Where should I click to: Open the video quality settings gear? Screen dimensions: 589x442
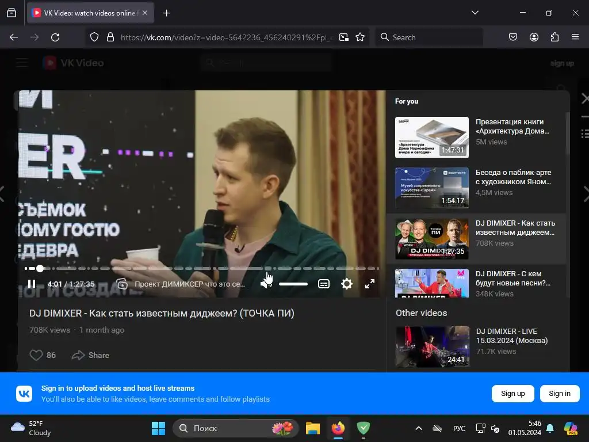[347, 284]
